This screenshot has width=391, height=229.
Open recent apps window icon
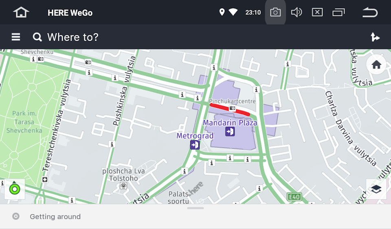[x=338, y=12]
